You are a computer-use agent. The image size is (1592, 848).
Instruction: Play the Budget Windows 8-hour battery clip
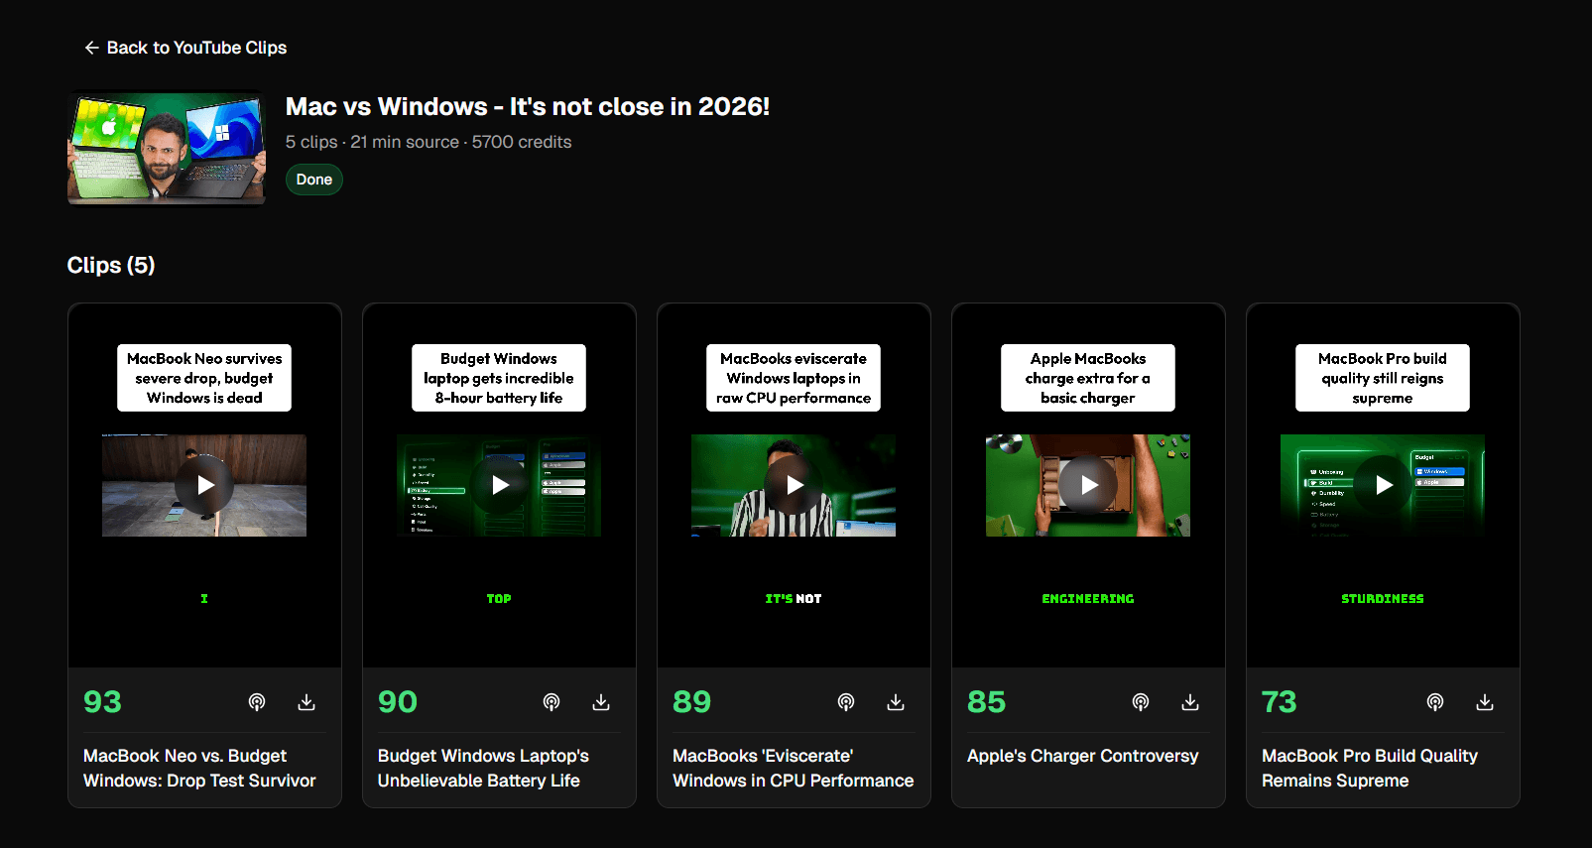[499, 485]
